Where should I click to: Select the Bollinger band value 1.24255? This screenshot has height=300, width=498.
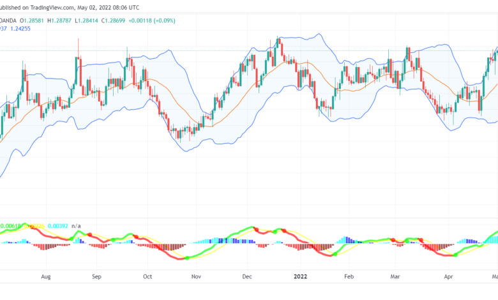20,29
